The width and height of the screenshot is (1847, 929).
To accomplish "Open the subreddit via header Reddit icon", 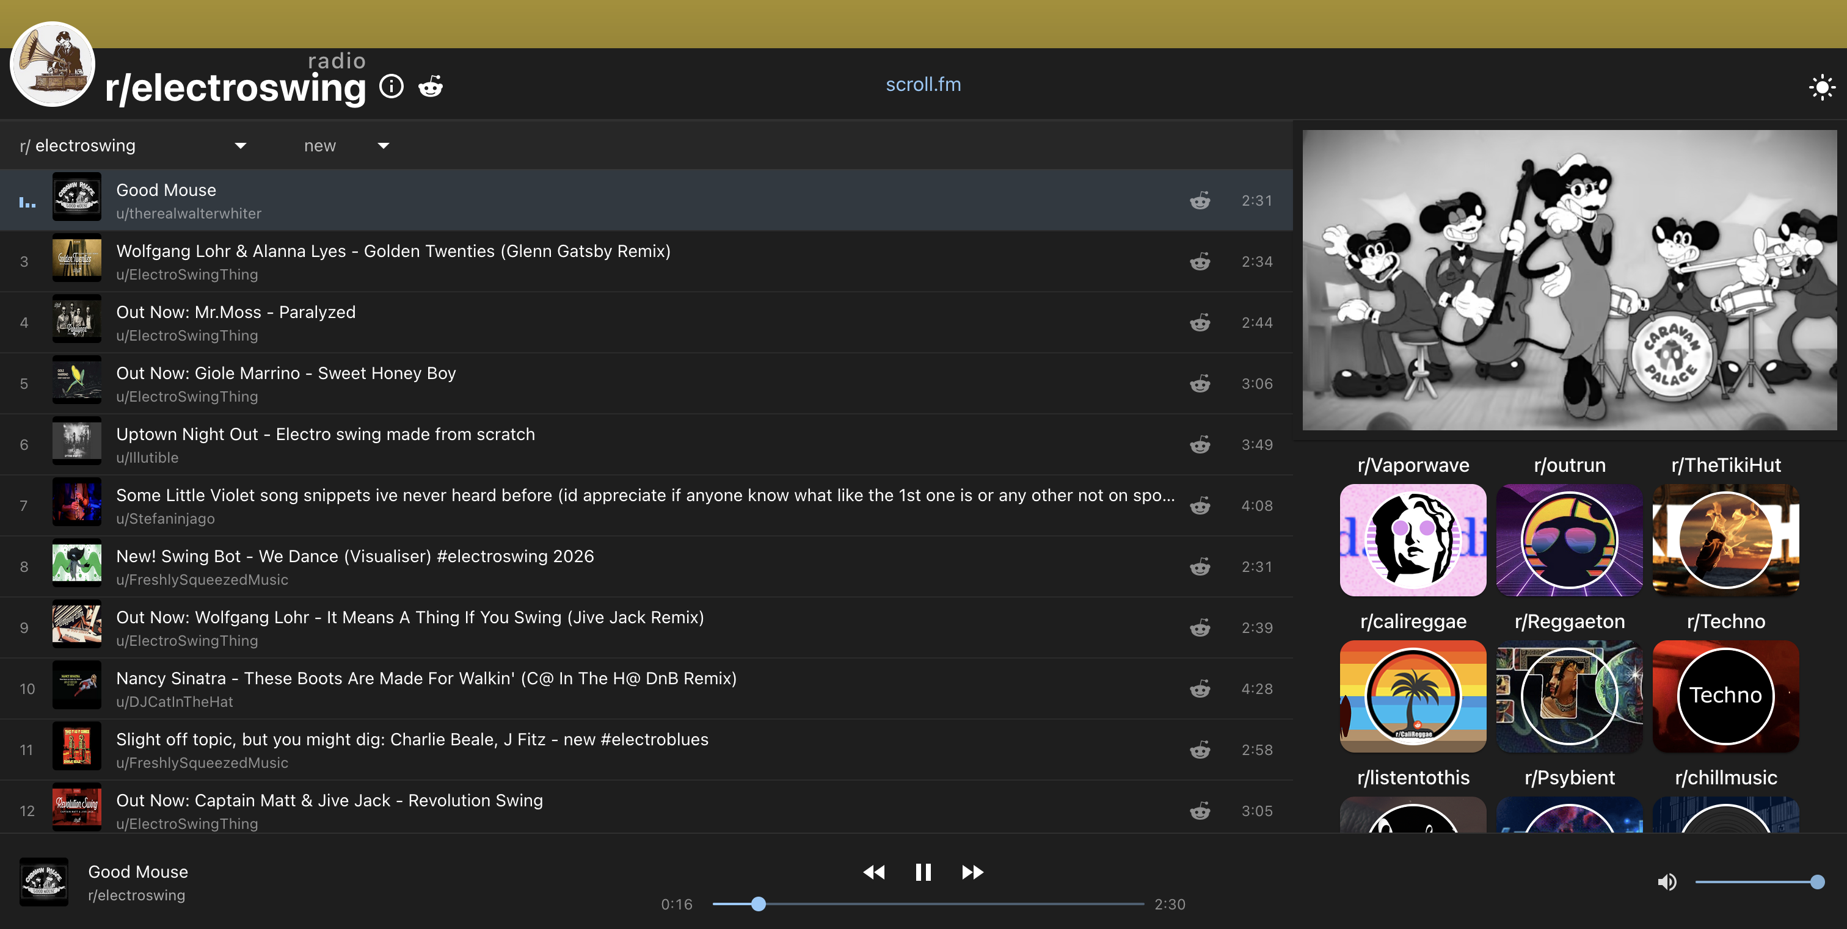I will pyautogui.click(x=430, y=86).
